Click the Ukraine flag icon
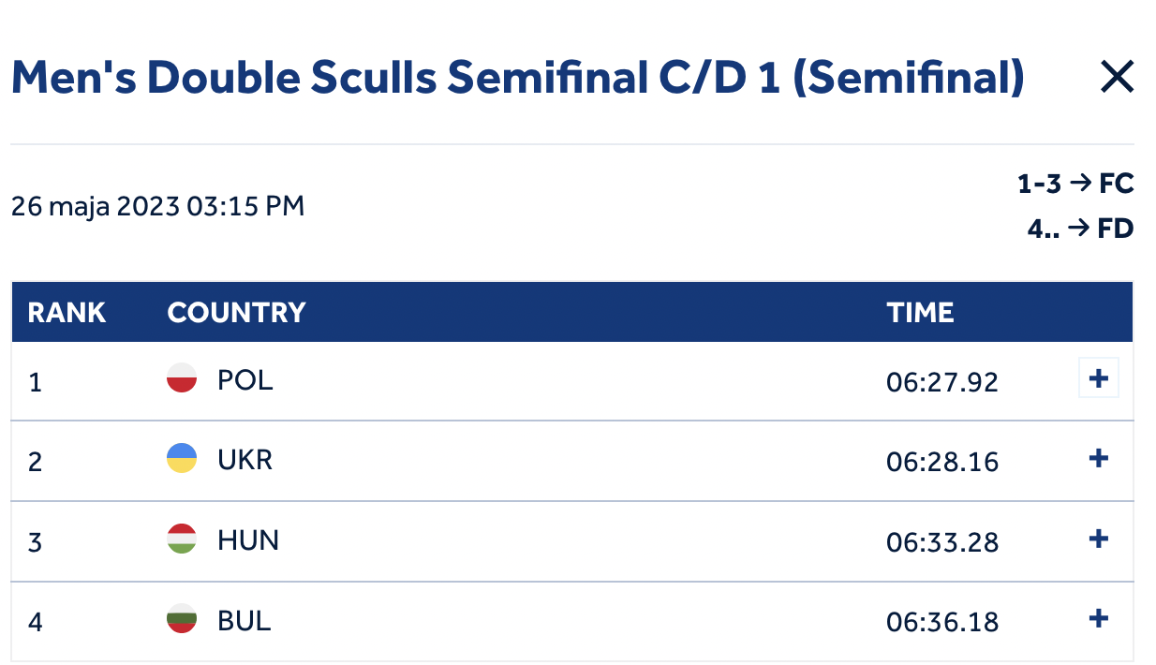Screen dimensions: 1156x665 coord(182,459)
